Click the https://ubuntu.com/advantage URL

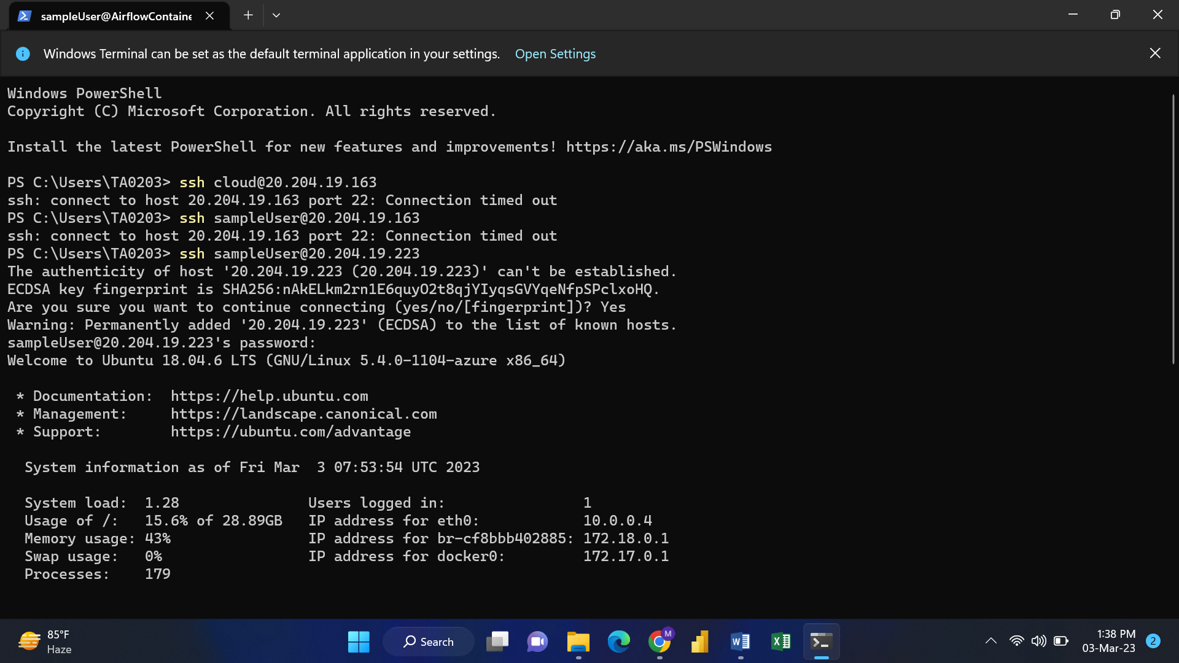point(291,432)
